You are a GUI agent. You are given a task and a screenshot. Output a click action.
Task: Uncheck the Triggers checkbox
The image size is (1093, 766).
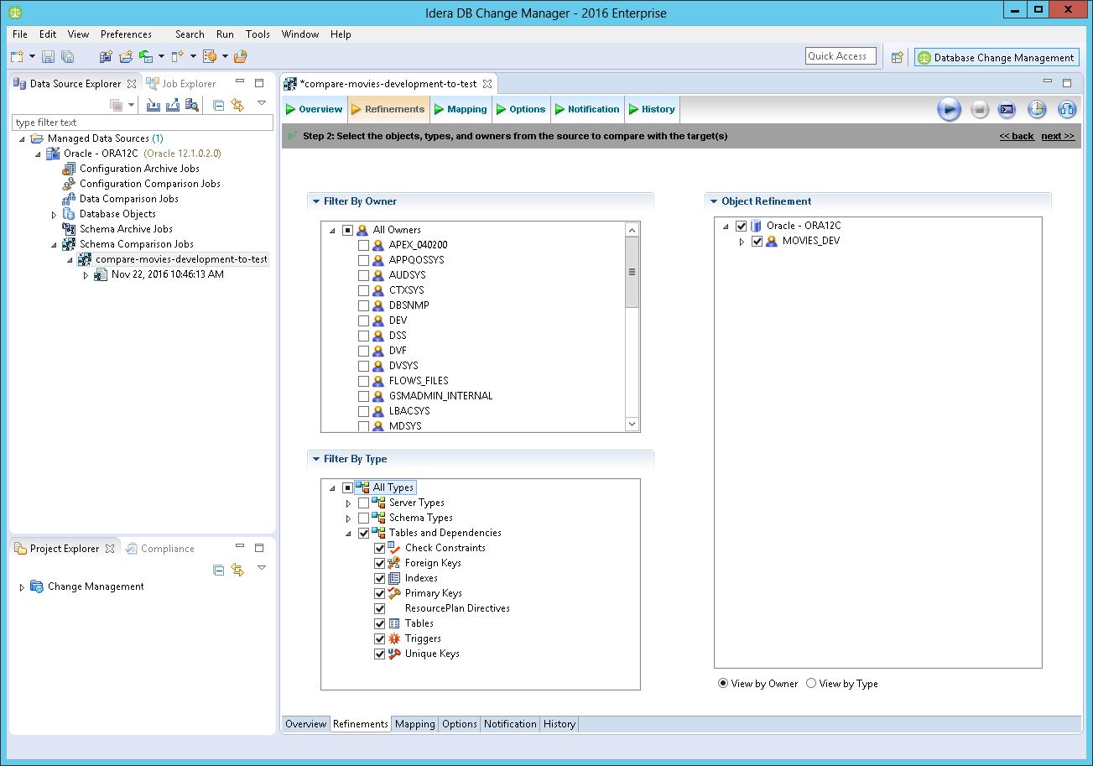379,638
